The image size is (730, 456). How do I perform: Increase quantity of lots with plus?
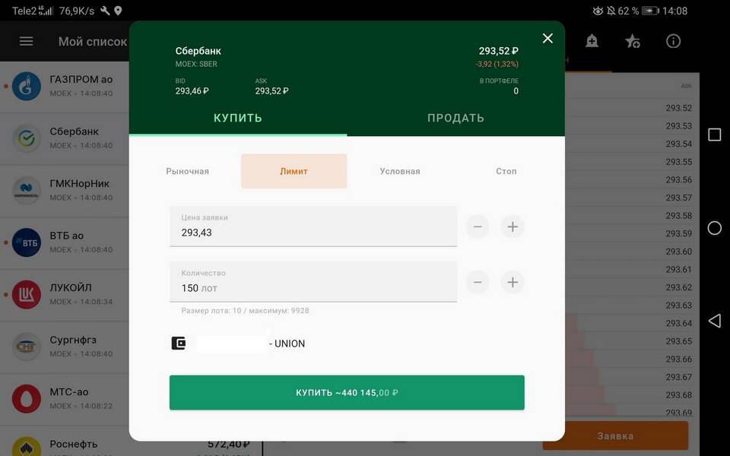513,282
